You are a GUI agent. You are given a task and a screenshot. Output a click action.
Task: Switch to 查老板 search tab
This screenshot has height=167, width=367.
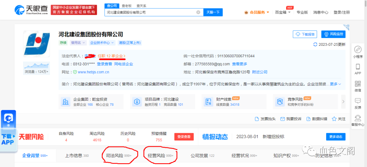click(127, 6)
